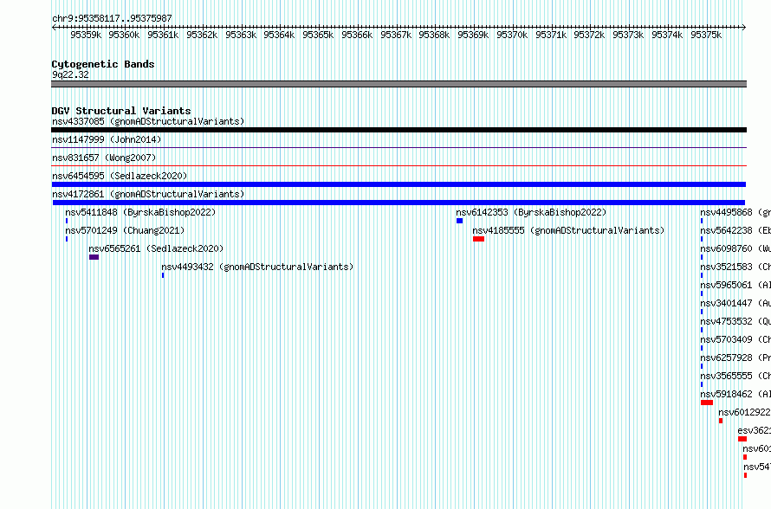Image resolution: width=771 pixels, height=509 pixels.
Task: Click the 95369k ruler label
Action: pyautogui.click(x=473, y=35)
